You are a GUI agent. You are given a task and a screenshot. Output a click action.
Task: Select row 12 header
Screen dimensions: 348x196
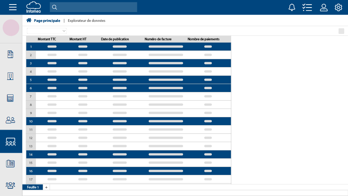tap(31, 138)
